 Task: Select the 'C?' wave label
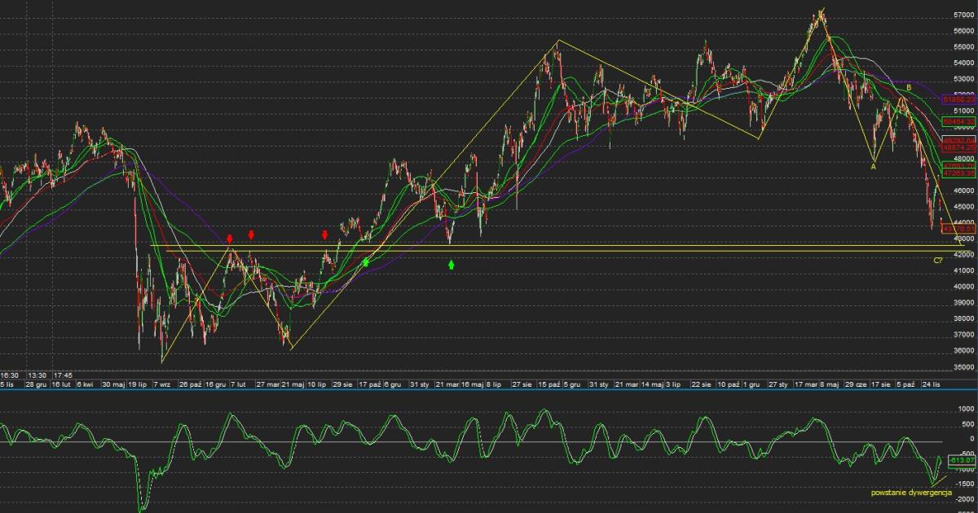point(938,259)
